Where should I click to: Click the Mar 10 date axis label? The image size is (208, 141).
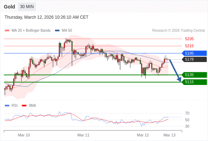pyautogui.click(x=24, y=135)
